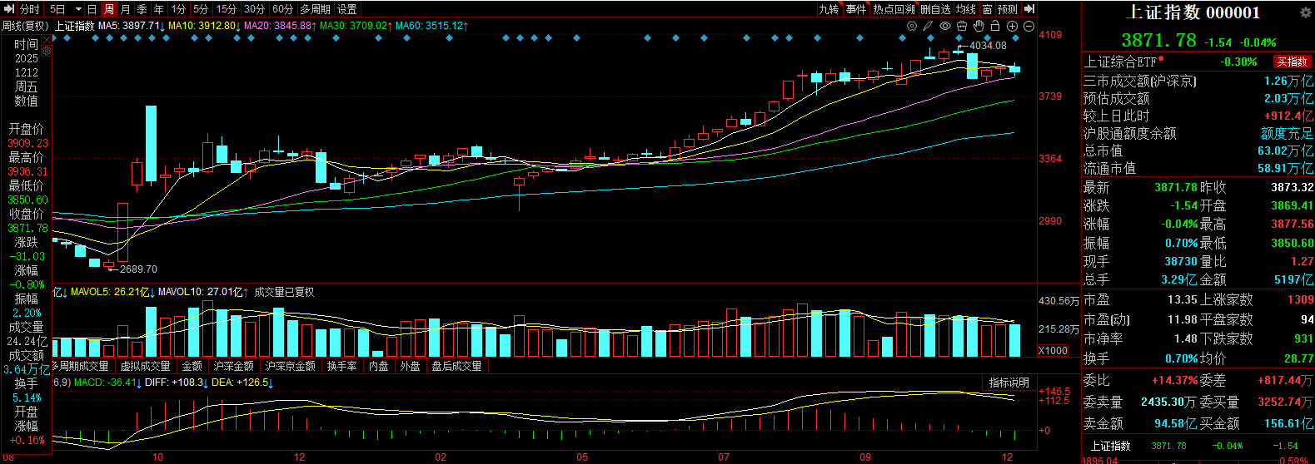The height and width of the screenshot is (464, 1315).
Task: Zoom out with the minus circle icon
Action: click(1029, 27)
